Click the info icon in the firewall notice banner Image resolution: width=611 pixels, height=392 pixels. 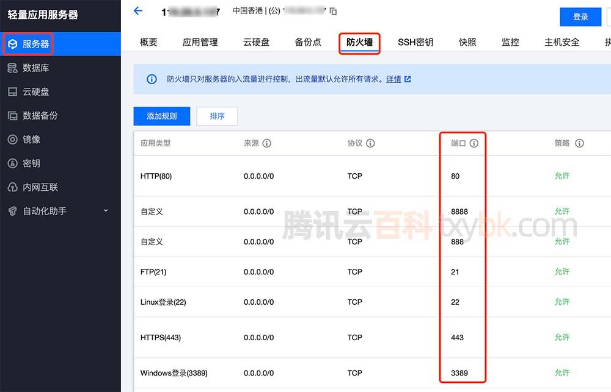[152, 79]
